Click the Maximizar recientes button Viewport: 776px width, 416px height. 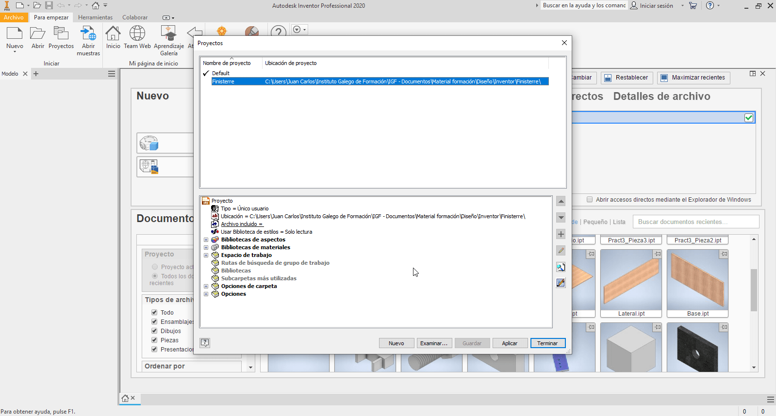click(693, 78)
